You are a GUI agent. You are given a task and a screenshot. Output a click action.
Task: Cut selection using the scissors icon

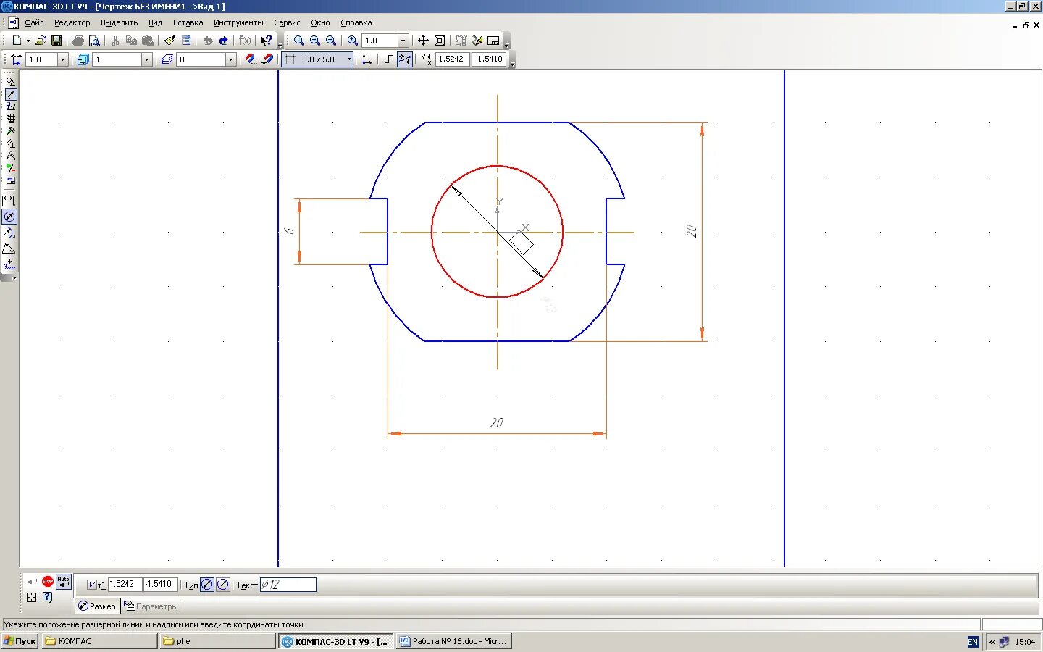click(115, 41)
